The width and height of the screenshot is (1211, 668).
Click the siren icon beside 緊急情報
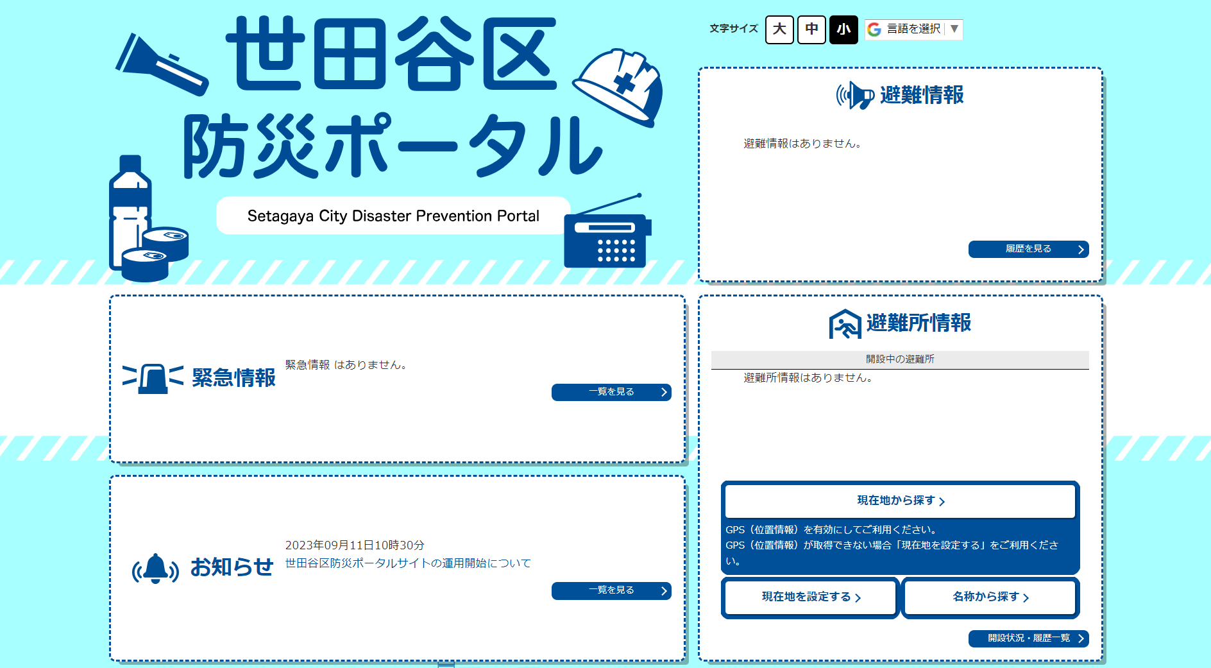tap(153, 378)
